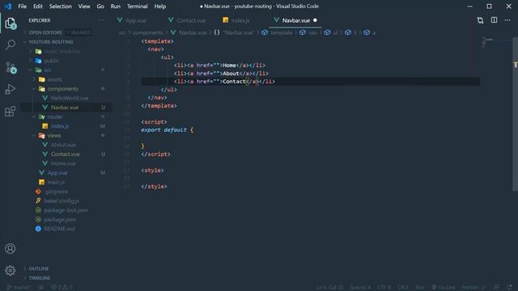Image resolution: width=518 pixels, height=291 pixels.
Task: Open App.vue in the explorer tree
Action: coord(57,172)
